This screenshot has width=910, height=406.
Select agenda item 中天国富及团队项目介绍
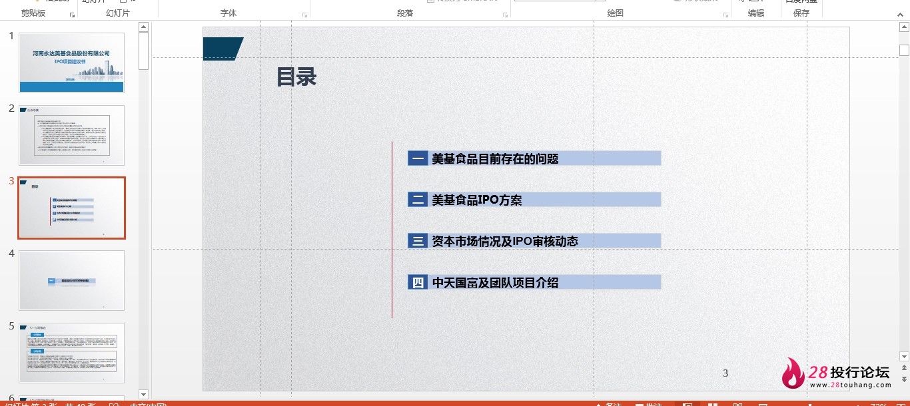tap(495, 282)
